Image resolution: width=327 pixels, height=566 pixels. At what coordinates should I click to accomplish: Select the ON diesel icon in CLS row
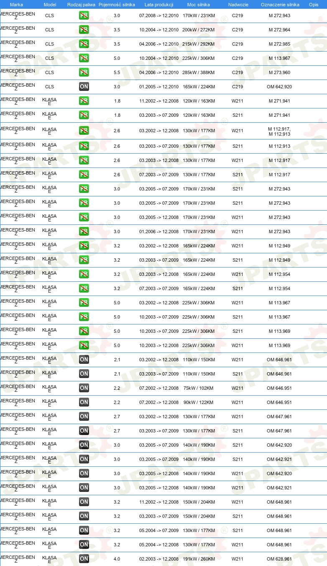tap(84, 87)
